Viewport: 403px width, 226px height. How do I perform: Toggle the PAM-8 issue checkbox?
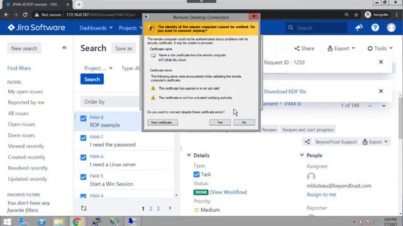coord(83,119)
